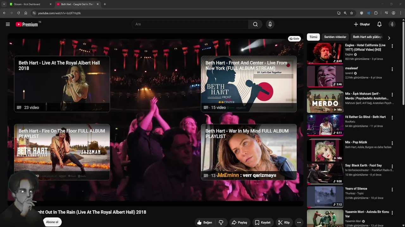Open 'Say: Black Earth - Fazıl Say' title
Viewport: 405px width, 227px height.
point(364,165)
